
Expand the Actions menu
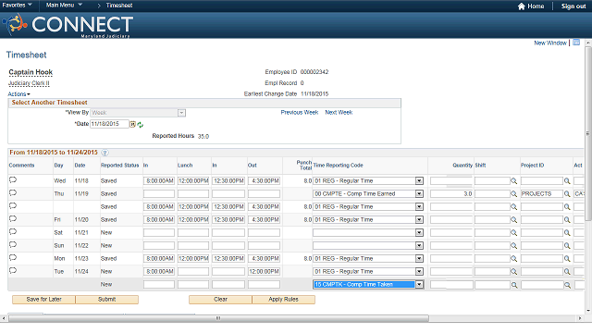pyautogui.click(x=18, y=94)
